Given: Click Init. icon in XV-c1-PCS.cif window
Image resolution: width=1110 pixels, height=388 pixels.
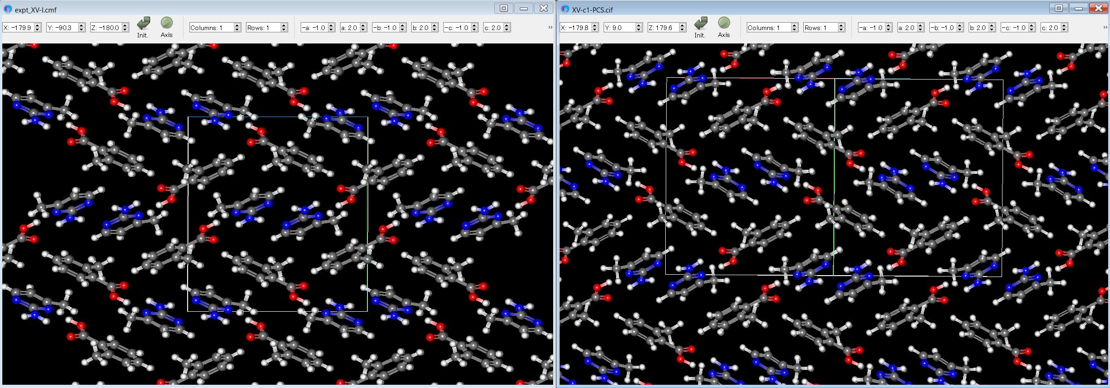Looking at the screenshot, I should (x=700, y=24).
